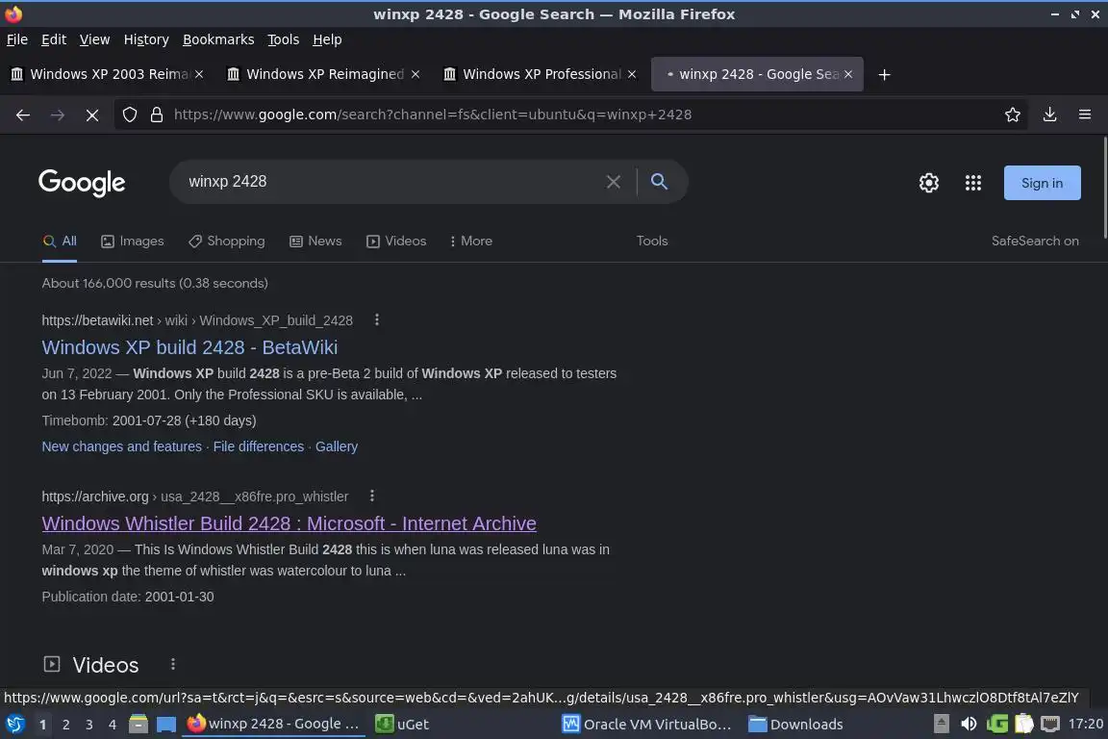This screenshot has height=739, width=1108.
Task: Select the News search tab
Action: [x=315, y=242]
